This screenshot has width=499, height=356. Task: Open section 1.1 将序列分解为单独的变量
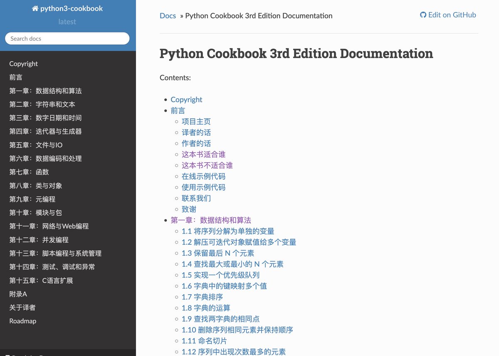point(228,232)
